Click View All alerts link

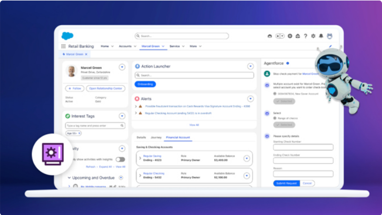click(x=194, y=125)
